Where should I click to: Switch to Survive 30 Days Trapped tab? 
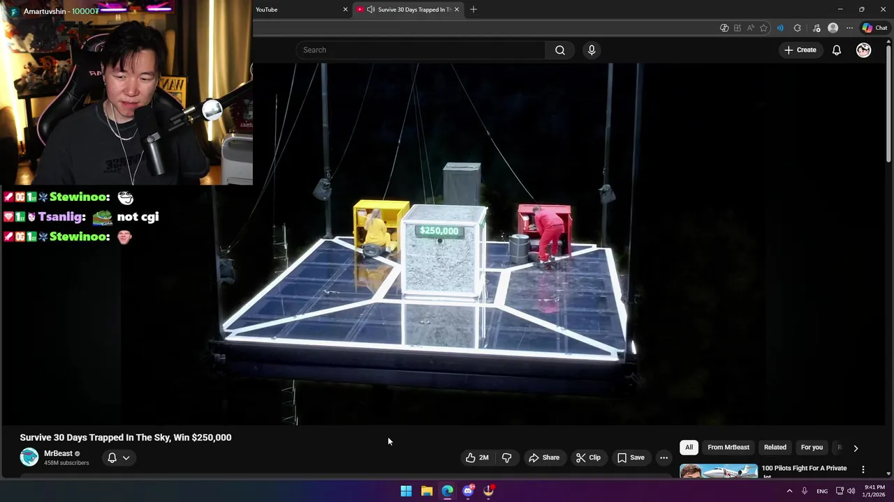click(409, 10)
